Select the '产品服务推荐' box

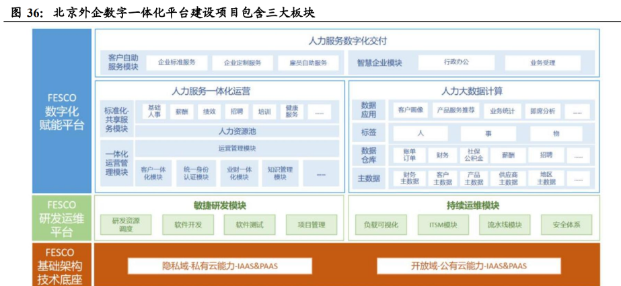pos(455,111)
